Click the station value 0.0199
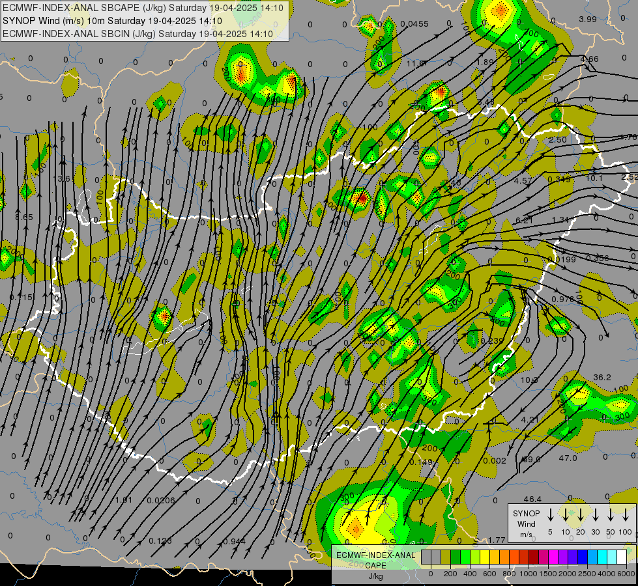The image size is (638, 586). point(562,259)
